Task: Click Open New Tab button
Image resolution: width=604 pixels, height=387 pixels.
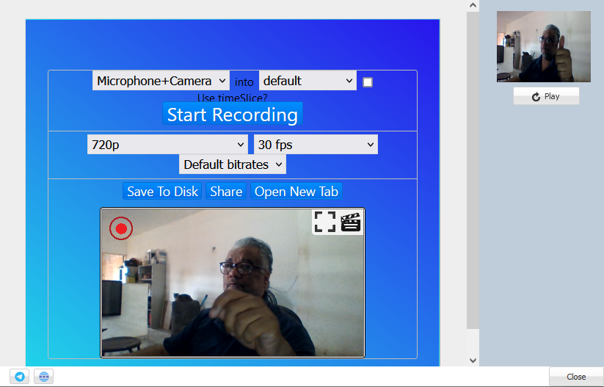Action: click(296, 191)
